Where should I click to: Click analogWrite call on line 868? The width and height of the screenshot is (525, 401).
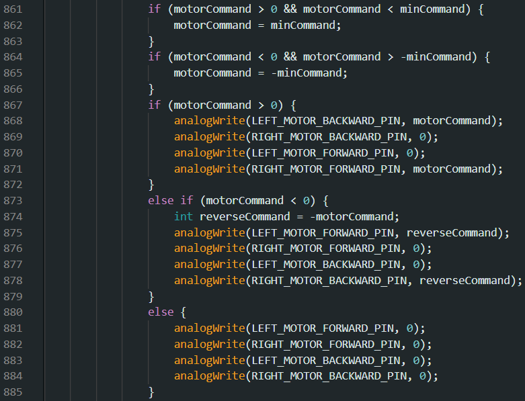[x=209, y=121]
